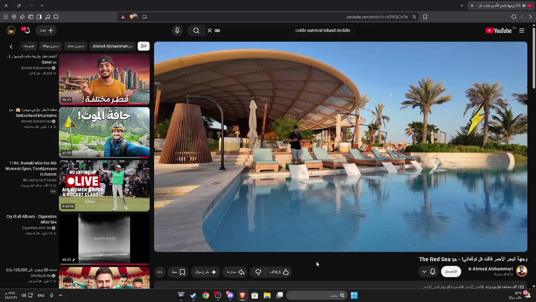Open the volume control in the tray
This screenshot has height=302, width=536.
[x=24, y=295]
